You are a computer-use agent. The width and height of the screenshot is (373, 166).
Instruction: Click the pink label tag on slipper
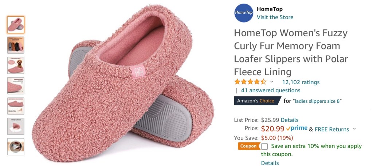pos(138,71)
